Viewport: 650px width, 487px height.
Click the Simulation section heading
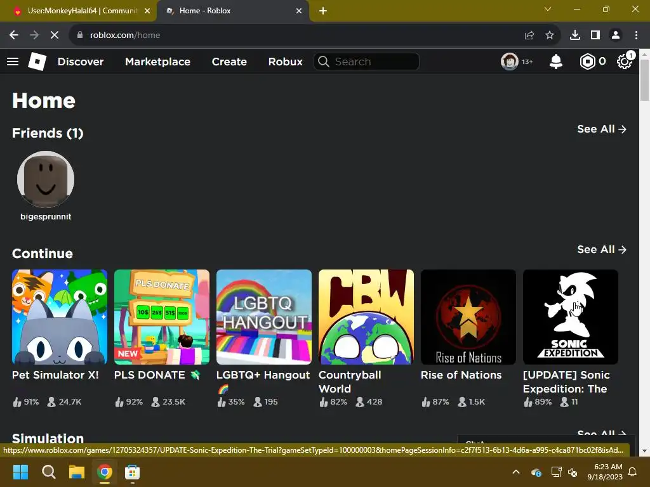click(x=48, y=438)
